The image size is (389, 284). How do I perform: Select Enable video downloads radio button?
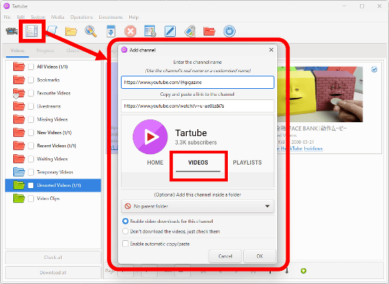click(x=125, y=221)
